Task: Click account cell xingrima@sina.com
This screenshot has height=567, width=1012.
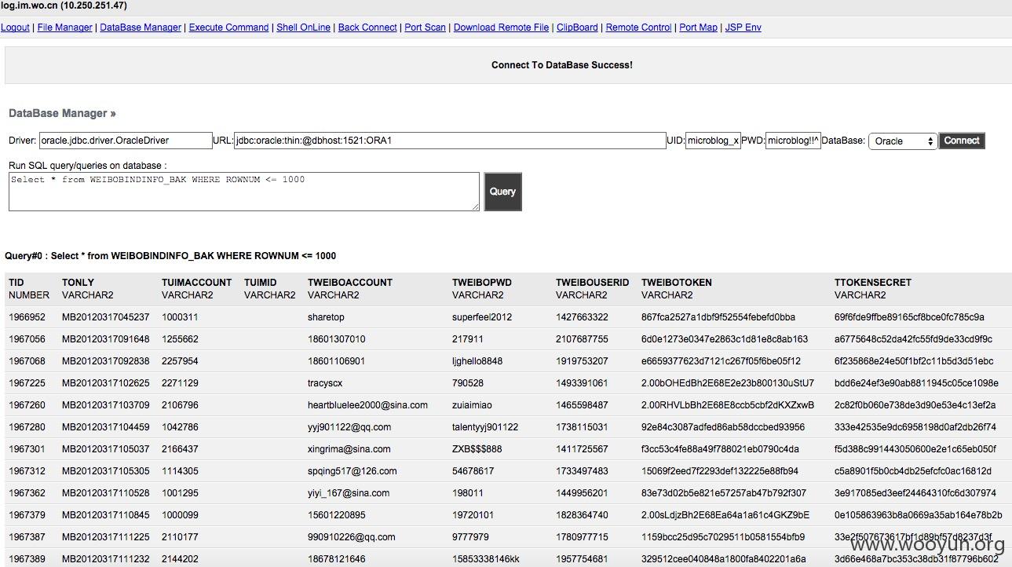Action: click(349, 449)
